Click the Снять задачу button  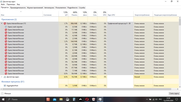[174, 93]
